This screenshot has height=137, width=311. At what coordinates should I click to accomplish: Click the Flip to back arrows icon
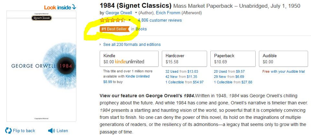click(x=8, y=131)
